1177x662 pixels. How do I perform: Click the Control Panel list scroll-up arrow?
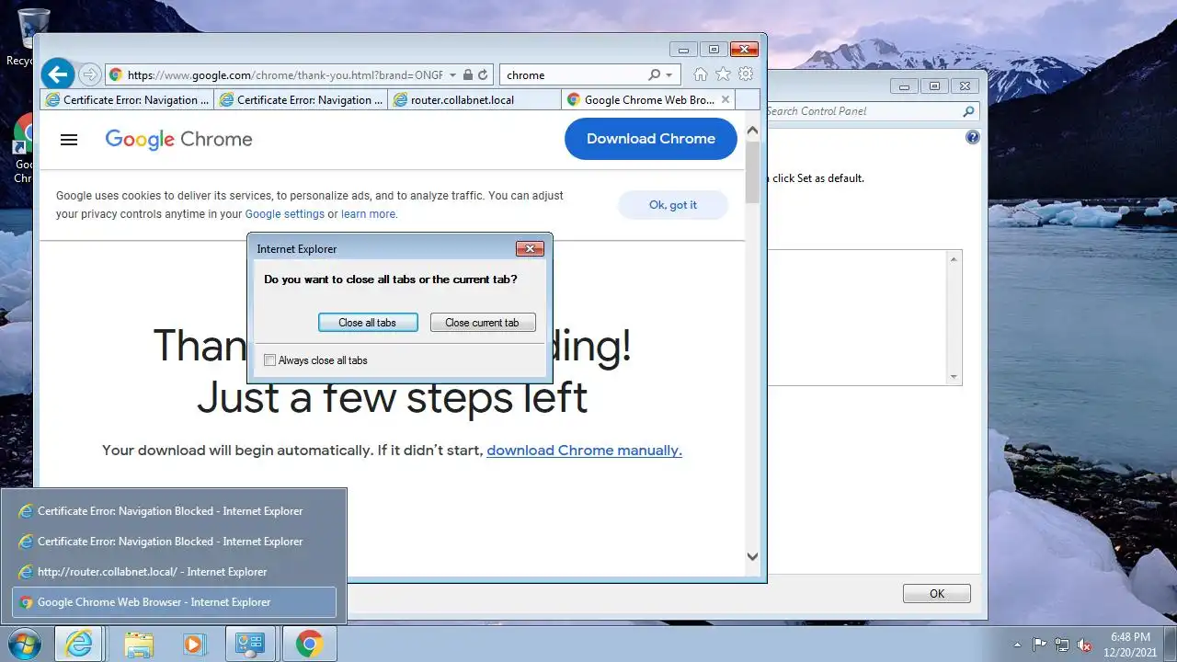point(954,260)
